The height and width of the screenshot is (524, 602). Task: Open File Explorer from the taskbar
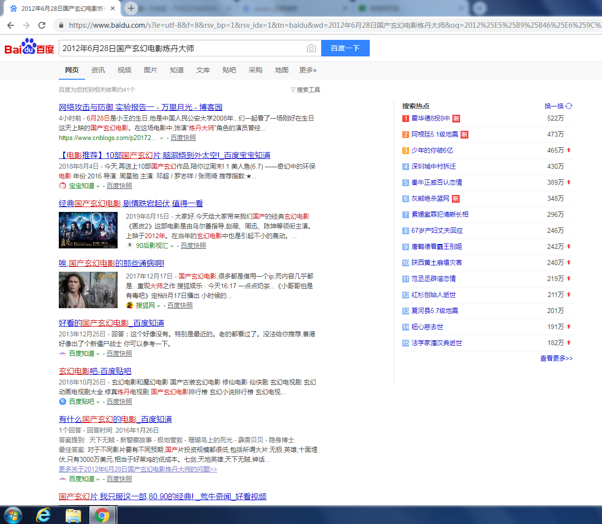click(73, 515)
